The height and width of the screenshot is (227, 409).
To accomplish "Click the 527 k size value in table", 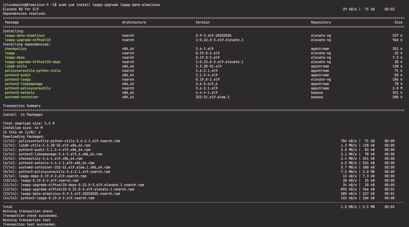I will click(397, 35).
